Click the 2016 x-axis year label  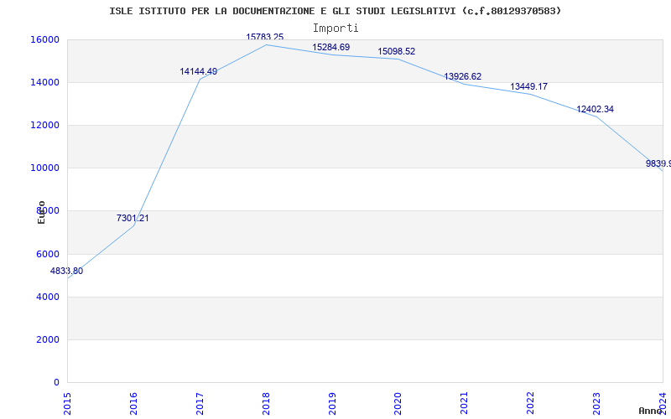click(x=133, y=403)
